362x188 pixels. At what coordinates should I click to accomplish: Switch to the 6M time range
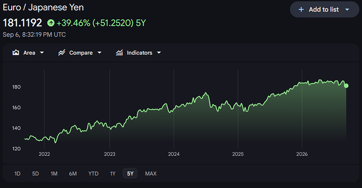73,173
